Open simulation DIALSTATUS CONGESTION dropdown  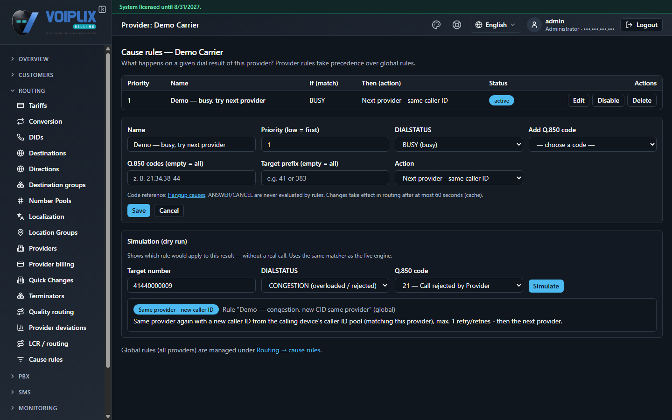pyautogui.click(x=325, y=286)
